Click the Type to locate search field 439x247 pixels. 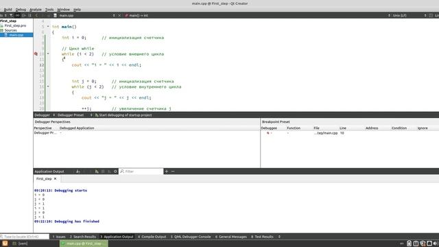[25, 237]
